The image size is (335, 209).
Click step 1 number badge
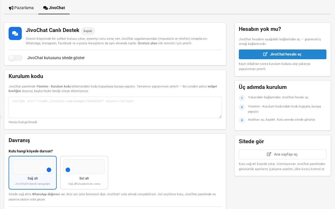coord(242,98)
